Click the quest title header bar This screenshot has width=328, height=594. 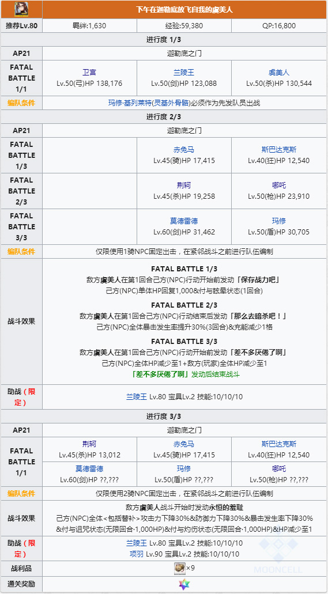(x=184, y=9)
